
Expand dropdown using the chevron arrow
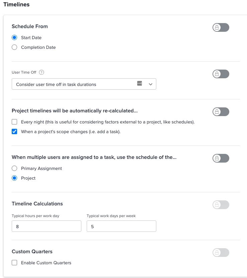pos(150,84)
